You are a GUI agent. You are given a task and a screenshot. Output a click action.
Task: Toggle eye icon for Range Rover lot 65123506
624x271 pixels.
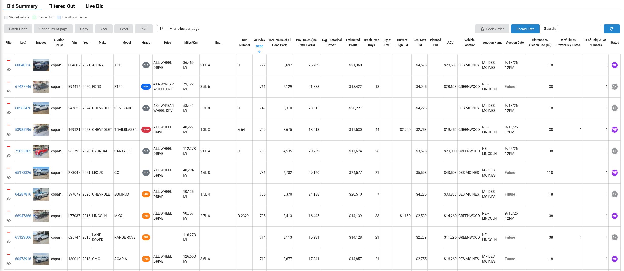[x=9, y=242]
